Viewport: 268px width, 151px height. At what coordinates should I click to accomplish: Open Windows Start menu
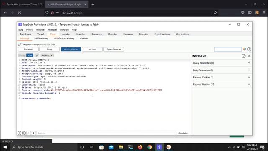pos(5,147)
